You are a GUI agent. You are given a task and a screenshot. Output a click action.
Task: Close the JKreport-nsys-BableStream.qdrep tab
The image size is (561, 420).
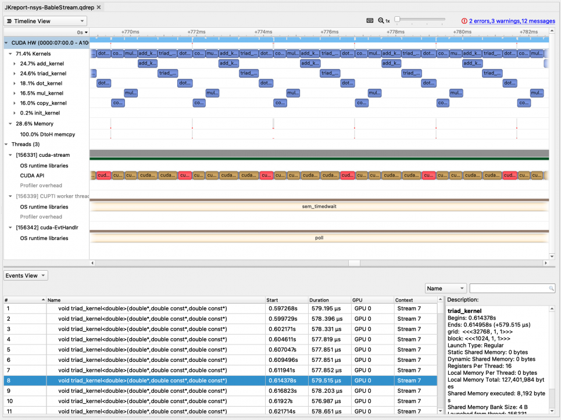click(x=99, y=7)
